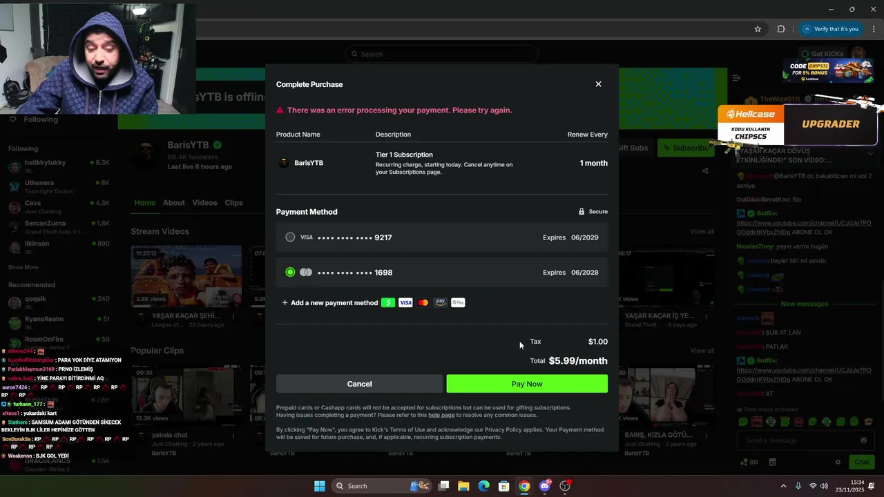
Task: Select the Visa card ending 9217
Action: [x=442, y=237]
